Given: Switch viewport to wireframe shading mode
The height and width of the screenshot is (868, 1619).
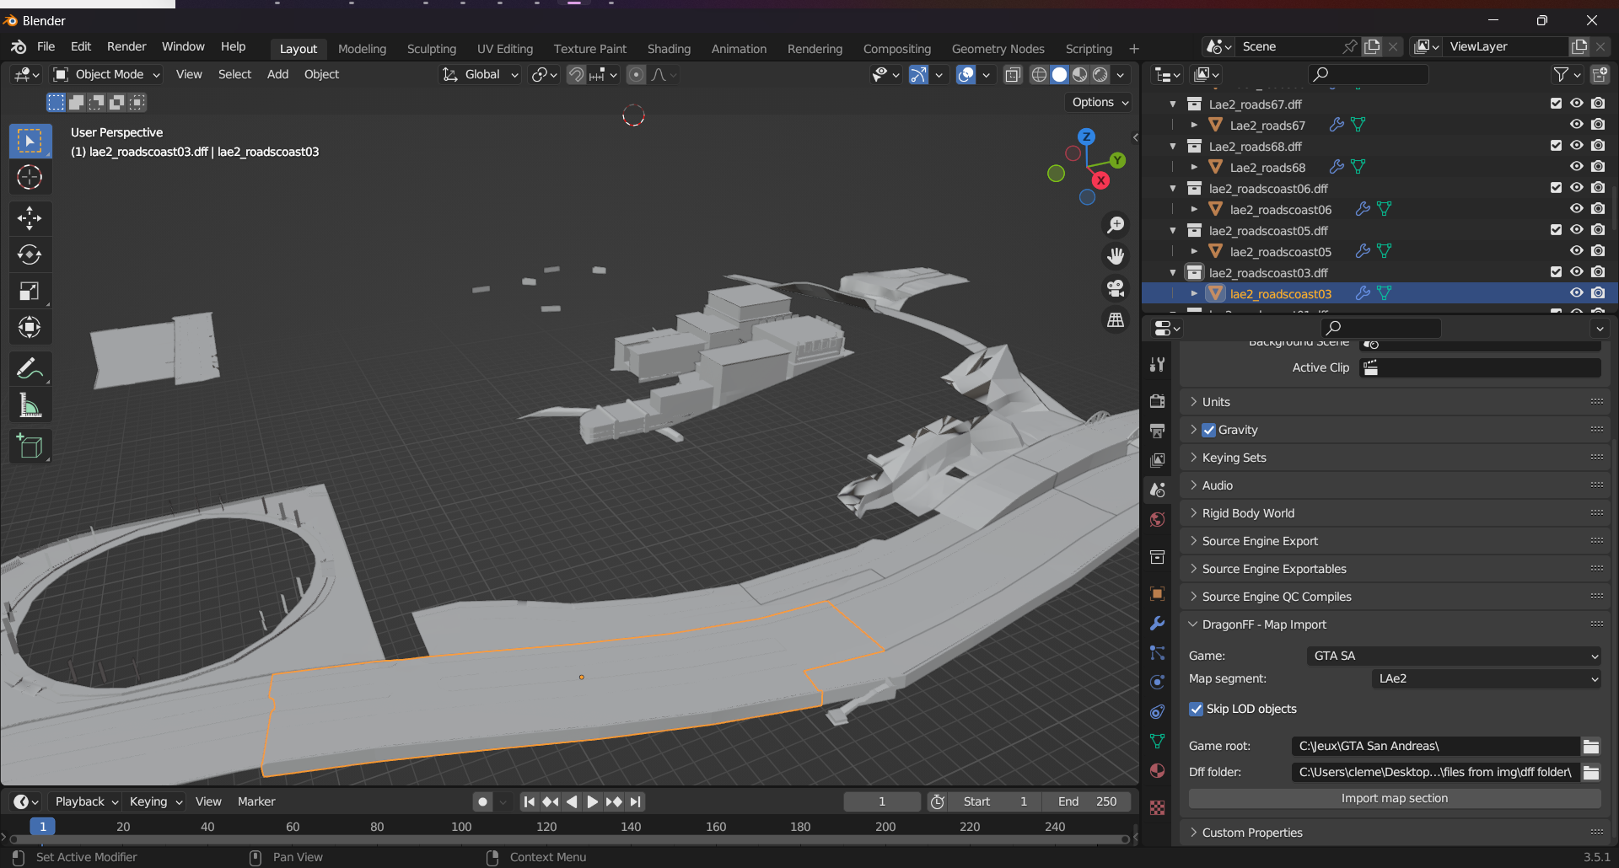Looking at the screenshot, I should click(1039, 74).
